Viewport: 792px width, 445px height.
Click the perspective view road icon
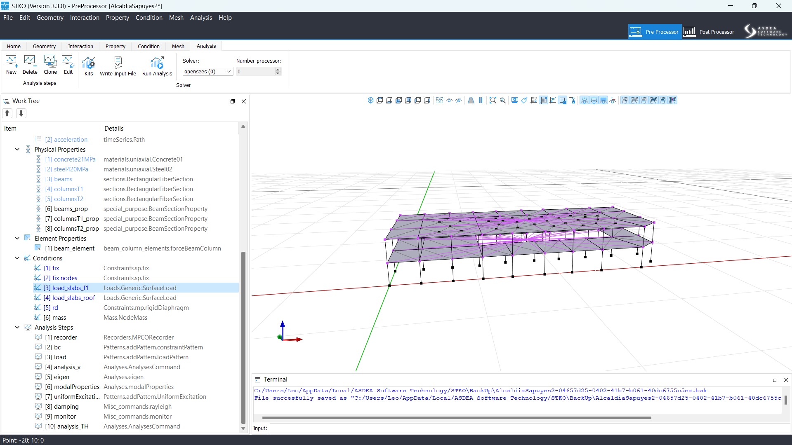tap(471, 100)
